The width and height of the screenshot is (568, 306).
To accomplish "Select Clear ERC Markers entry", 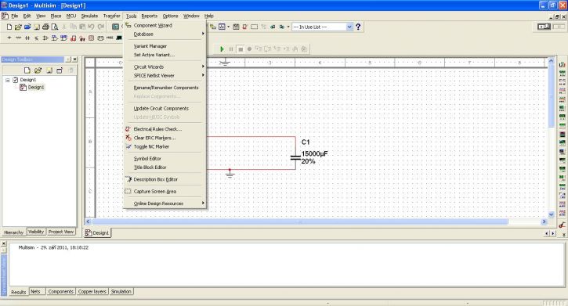I will (x=165, y=138).
